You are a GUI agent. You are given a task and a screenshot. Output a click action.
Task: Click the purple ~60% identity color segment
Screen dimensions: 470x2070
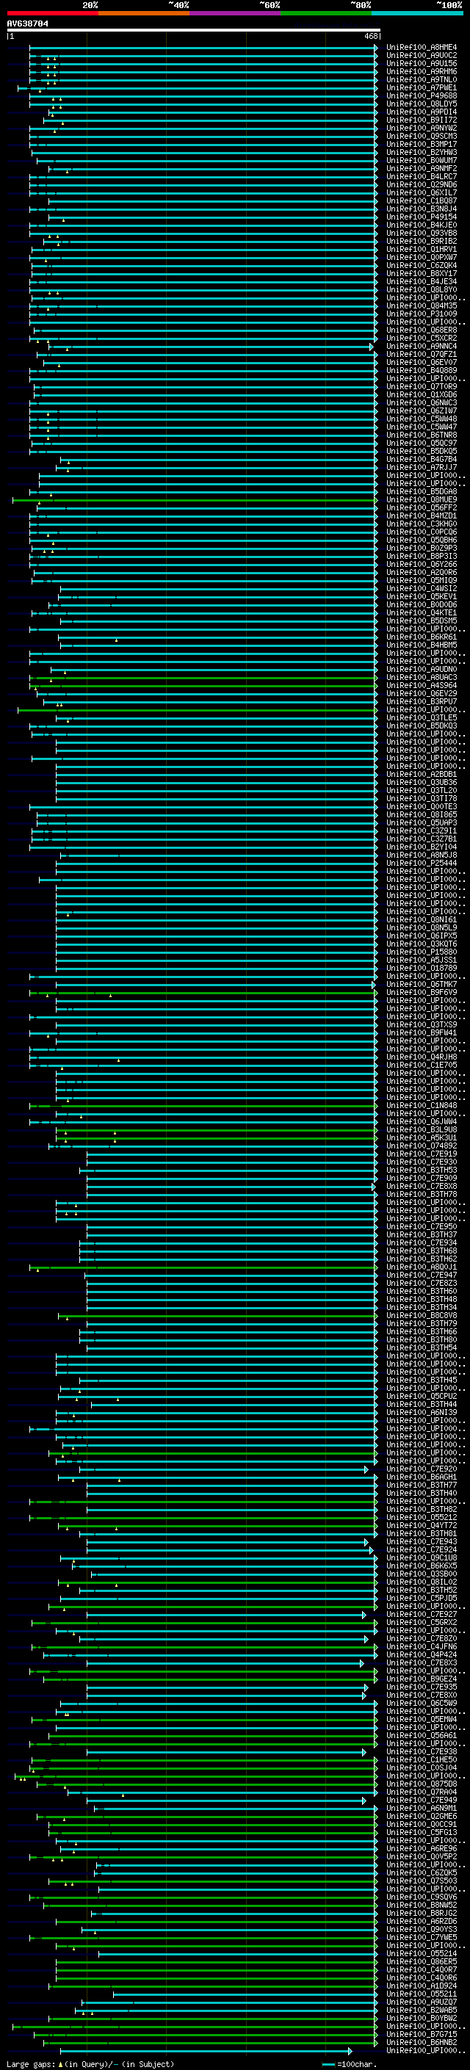tap(236, 13)
